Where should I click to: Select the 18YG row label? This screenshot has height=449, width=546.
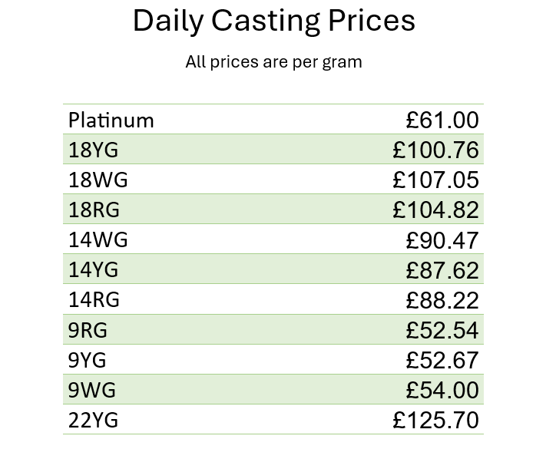pyautogui.click(x=94, y=150)
